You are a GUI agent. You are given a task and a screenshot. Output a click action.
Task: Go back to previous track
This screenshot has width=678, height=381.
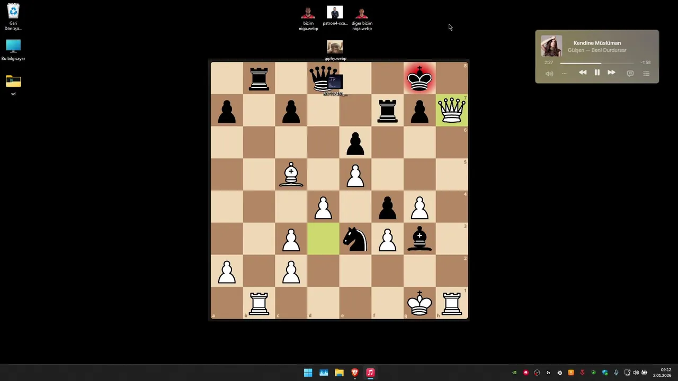coord(583,72)
